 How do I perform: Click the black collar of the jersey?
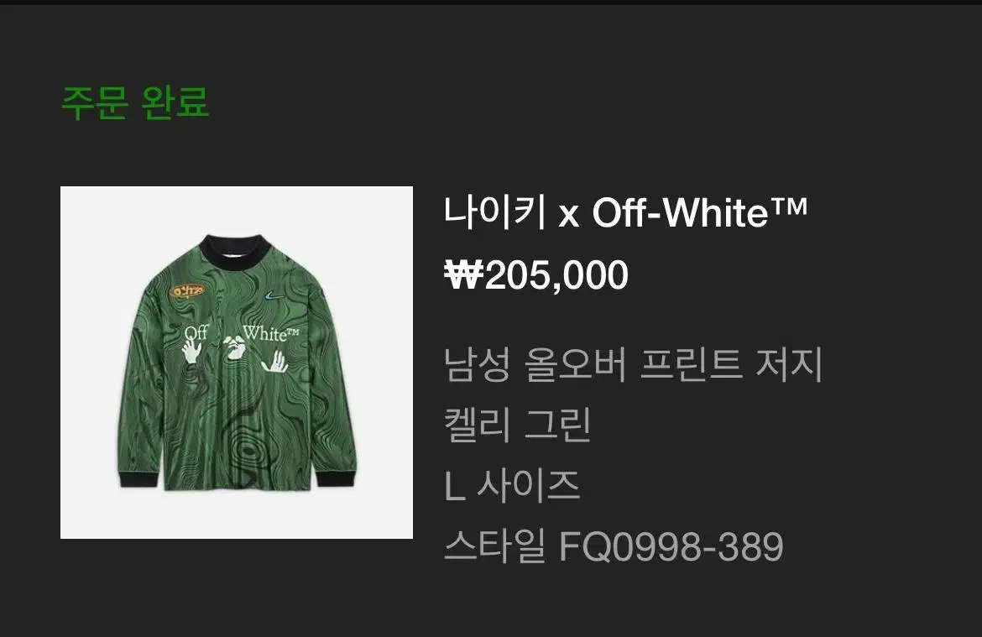click(x=238, y=248)
